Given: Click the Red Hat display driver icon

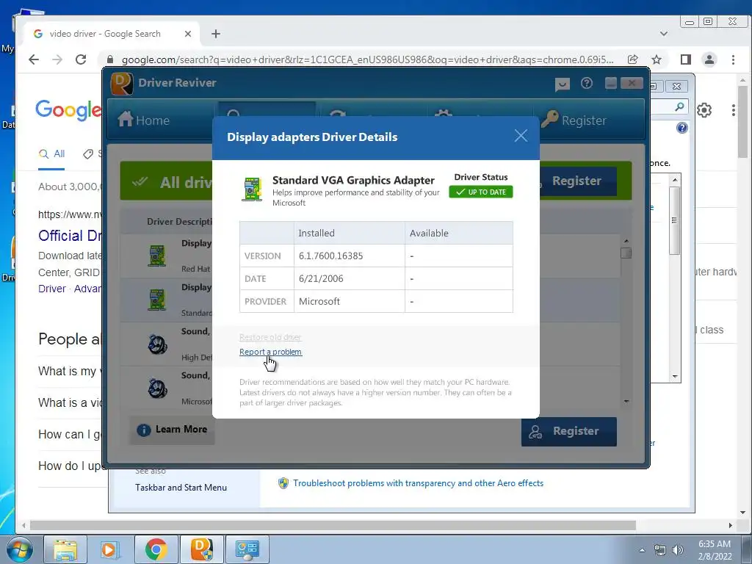Looking at the screenshot, I should [157, 256].
